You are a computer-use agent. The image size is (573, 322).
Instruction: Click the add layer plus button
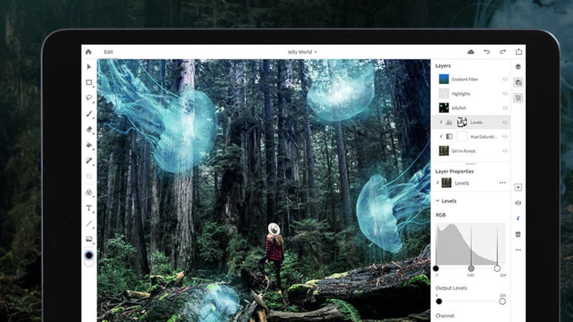[x=518, y=187]
